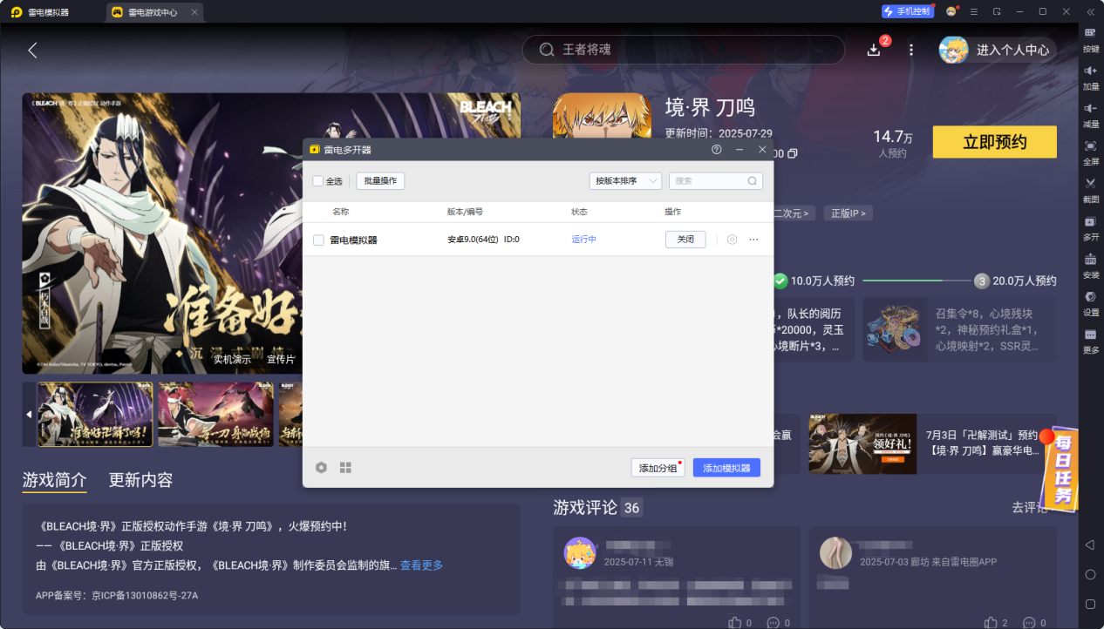Click the Android recent-apps square in sidebar
1104x629 pixels.
click(1090, 604)
